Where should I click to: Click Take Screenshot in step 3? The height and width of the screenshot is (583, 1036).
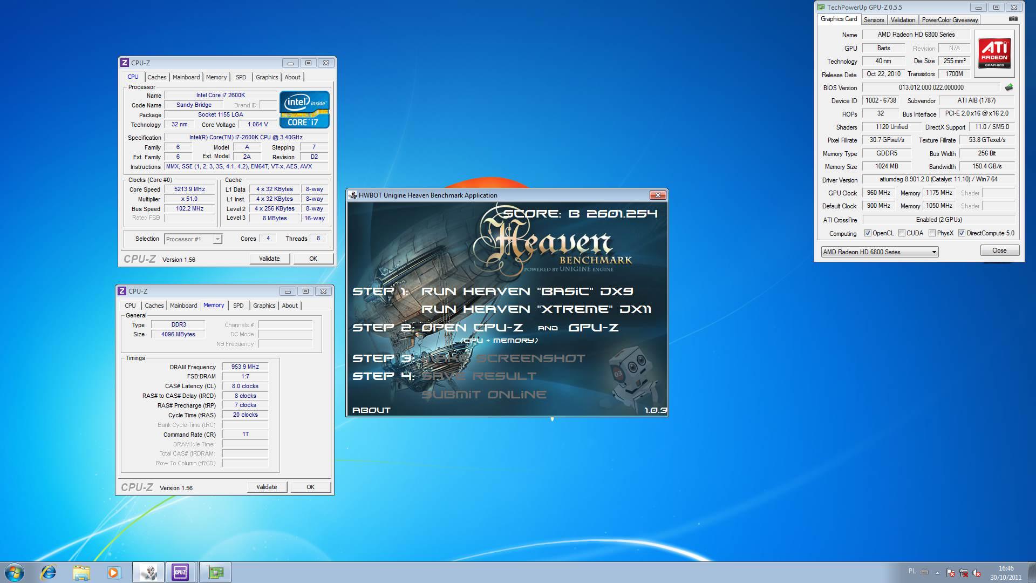click(x=503, y=358)
